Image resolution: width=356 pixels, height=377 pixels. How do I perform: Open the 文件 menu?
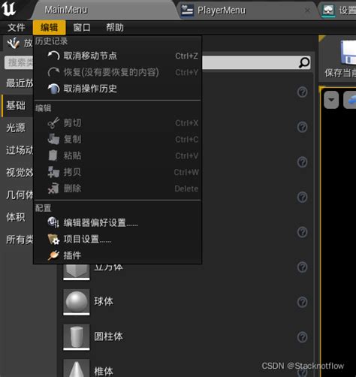click(x=17, y=28)
